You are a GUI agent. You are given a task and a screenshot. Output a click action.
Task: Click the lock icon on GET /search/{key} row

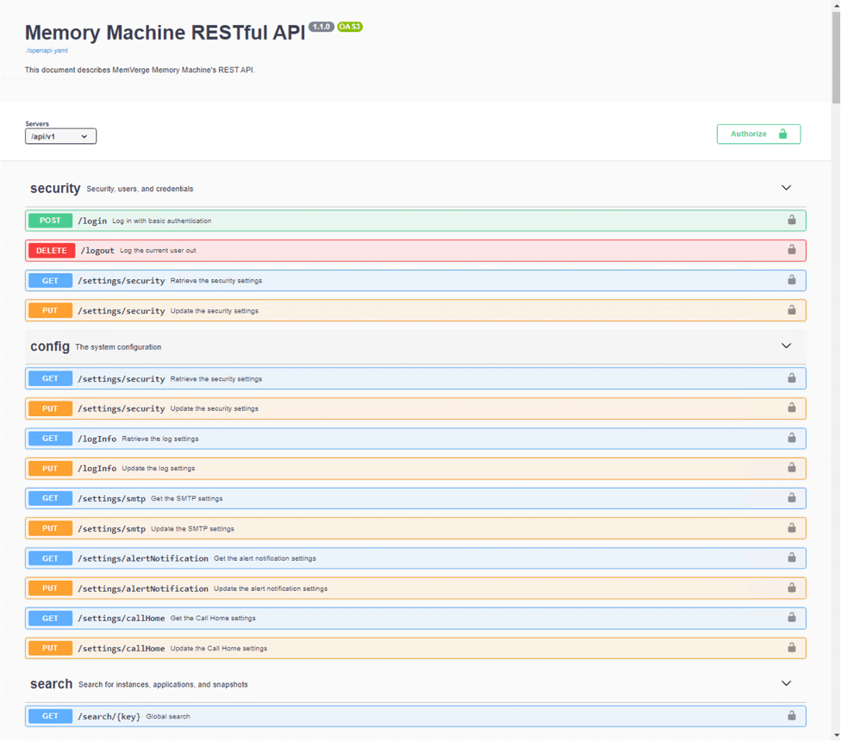tap(791, 715)
